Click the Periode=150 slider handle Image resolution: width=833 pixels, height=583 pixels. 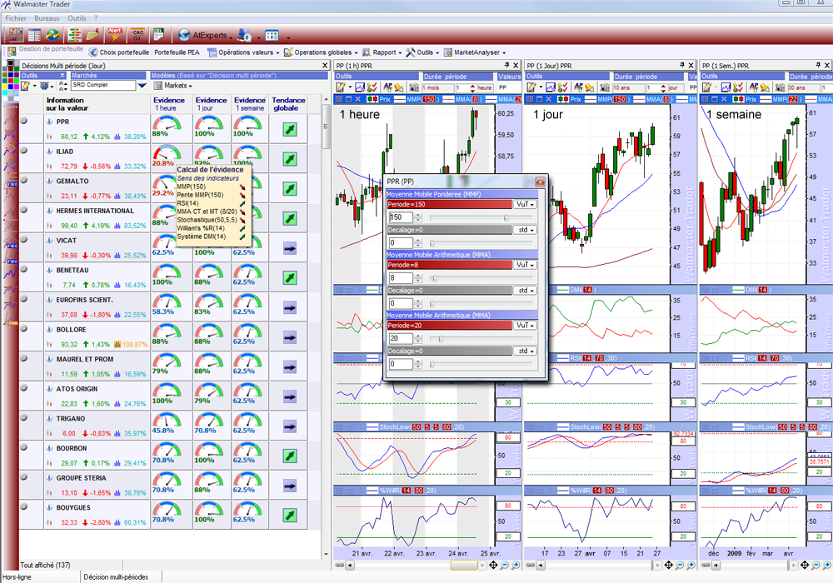tap(506, 217)
